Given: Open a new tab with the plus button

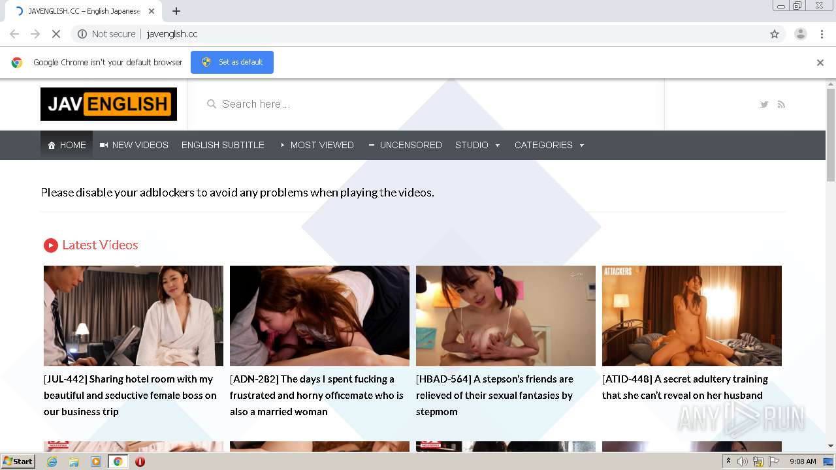Looking at the screenshot, I should click(176, 11).
